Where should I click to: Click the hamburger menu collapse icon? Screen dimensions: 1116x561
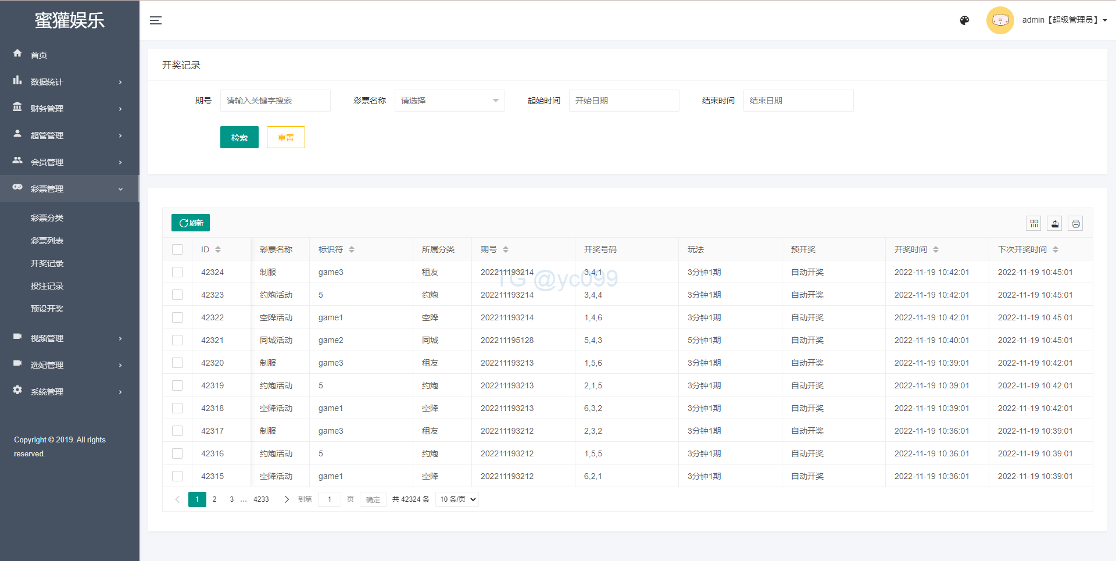pos(156,20)
